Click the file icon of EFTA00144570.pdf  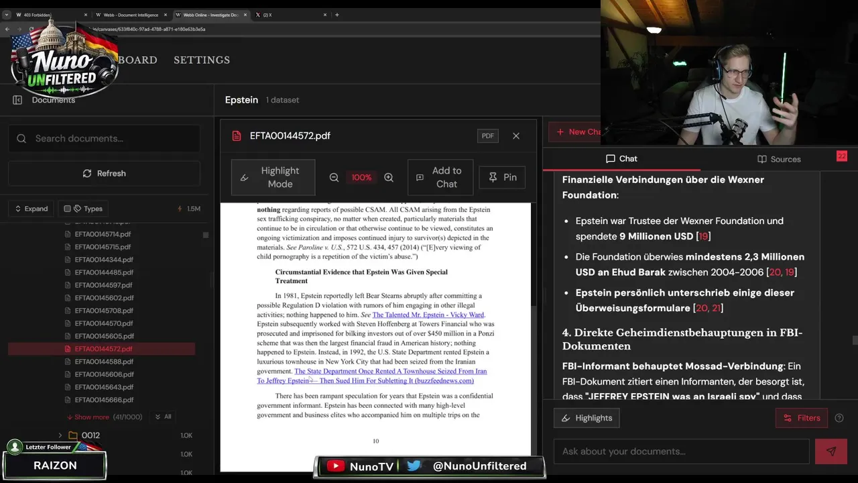[x=68, y=323]
